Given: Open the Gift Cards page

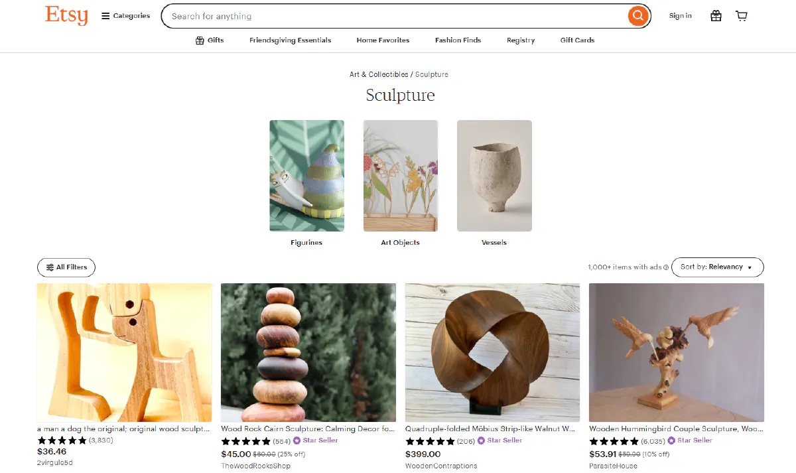Looking at the screenshot, I should pos(577,40).
